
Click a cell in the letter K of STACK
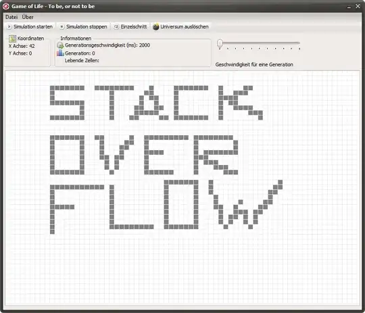[x=220, y=103]
